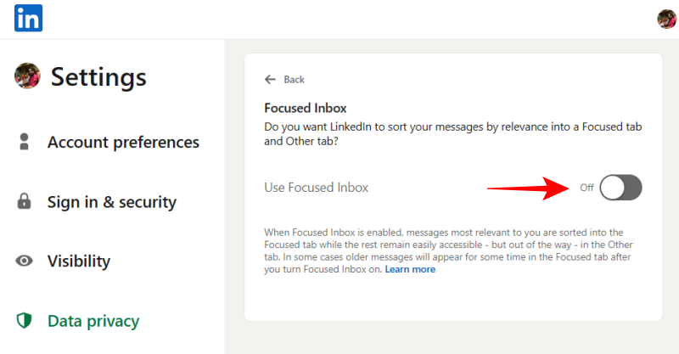Image resolution: width=679 pixels, height=354 pixels.
Task: Click the Off label next to the switch
Action: [x=586, y=188]
